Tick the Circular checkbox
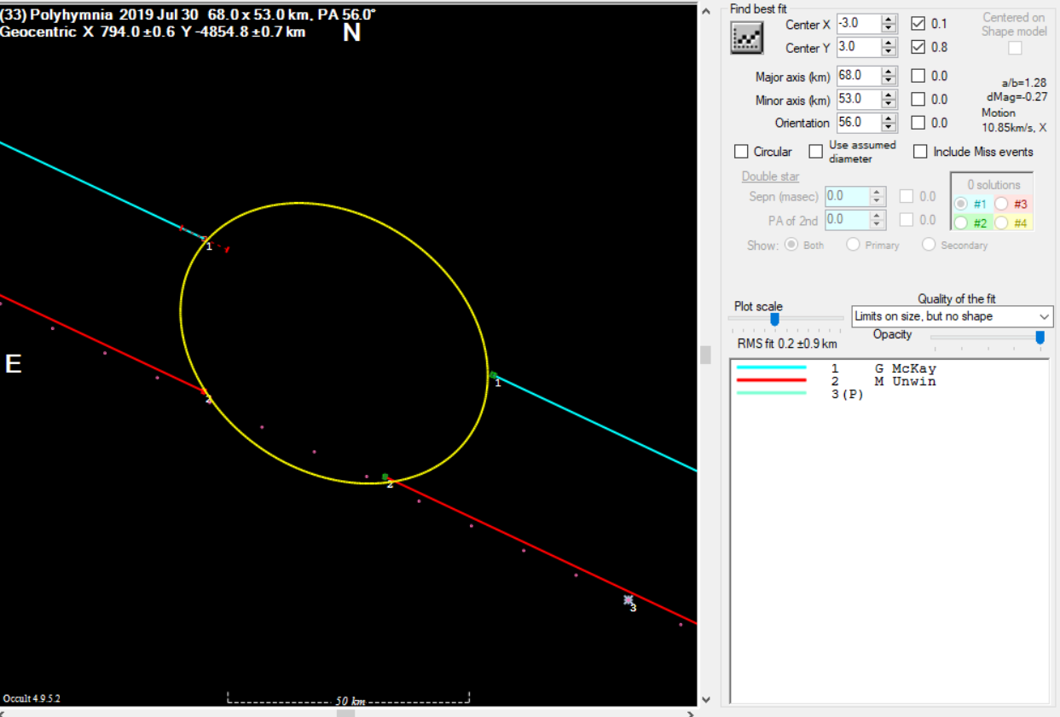The height and width of the screenshot is (717, 1060). (741, 152)
